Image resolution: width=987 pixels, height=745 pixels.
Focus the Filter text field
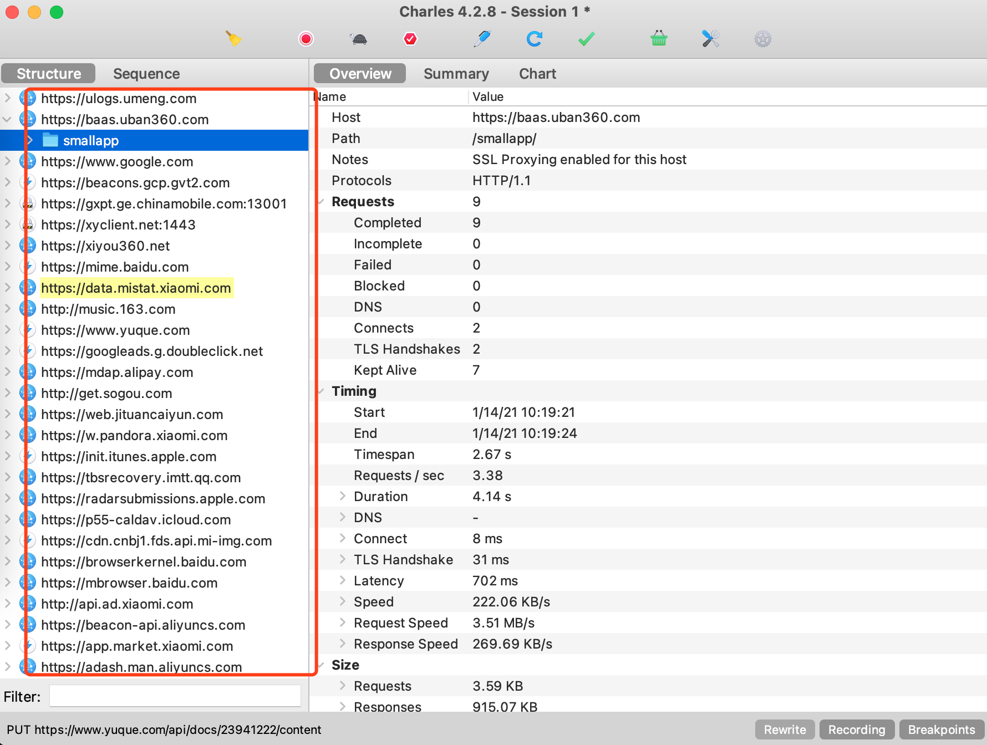(175, 696)
